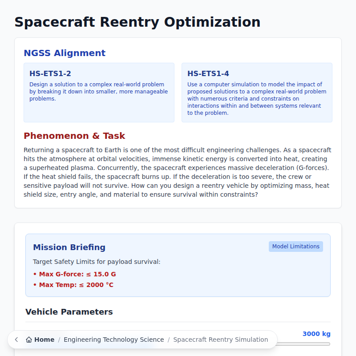Click inside the Mission Briefing panel

(178, 265)
